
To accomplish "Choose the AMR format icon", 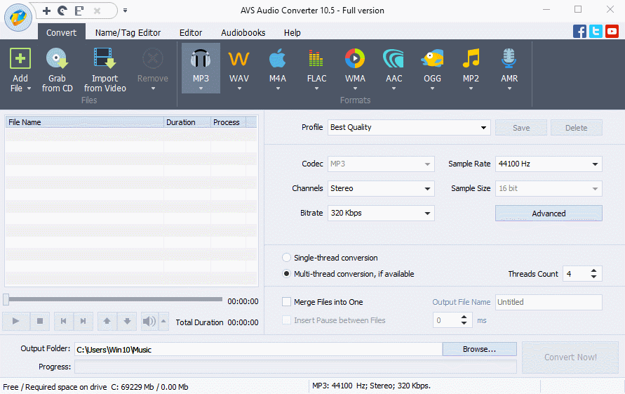I will (509, 59).
